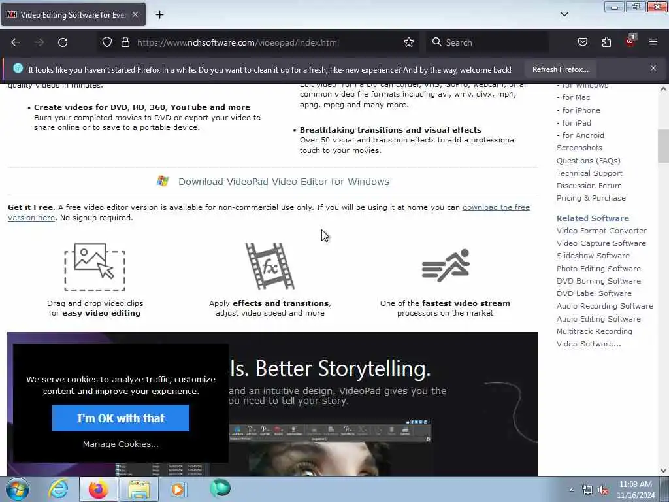The height and width of the screenshot is (502, 669).
Task: Go back to the previous page
Action: tap(16, 42)
